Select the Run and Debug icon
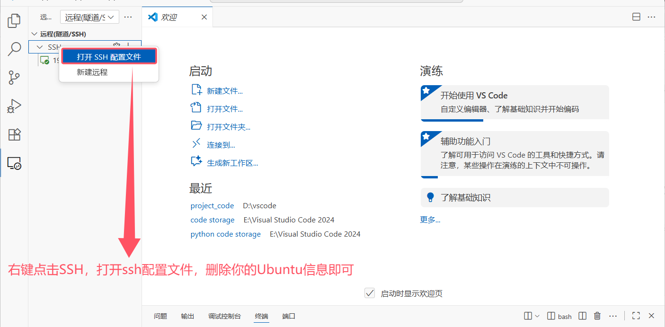This screenshot has height=327, width=665. pyautogui.click(x=14, y=106)
